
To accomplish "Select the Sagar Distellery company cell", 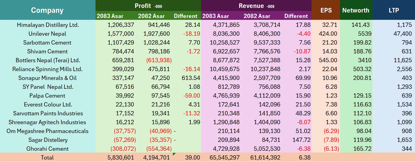I will [x=47, y=140].
